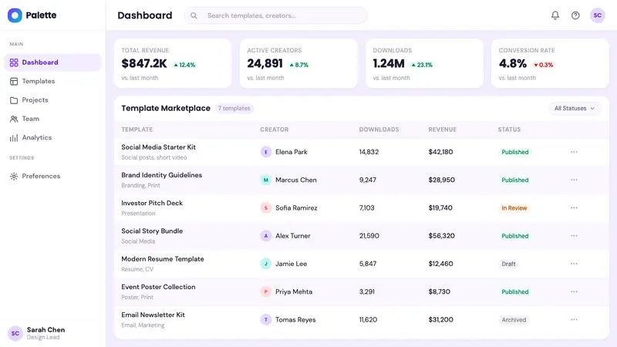617x347 pixels.
Task: Click the Social Story Bundle title
Action: [x=152, y=231]
